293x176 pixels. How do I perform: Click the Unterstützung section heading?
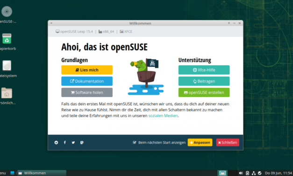pos(194,60)
